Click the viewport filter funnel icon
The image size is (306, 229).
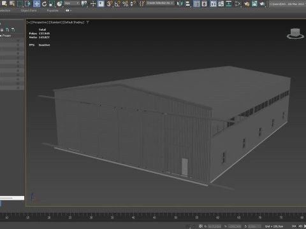(x=87, y=22)
